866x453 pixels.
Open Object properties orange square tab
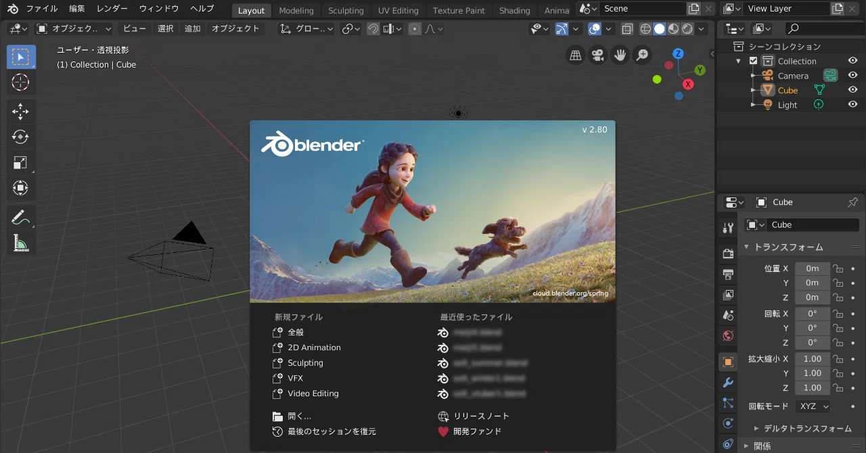(728, 362)
